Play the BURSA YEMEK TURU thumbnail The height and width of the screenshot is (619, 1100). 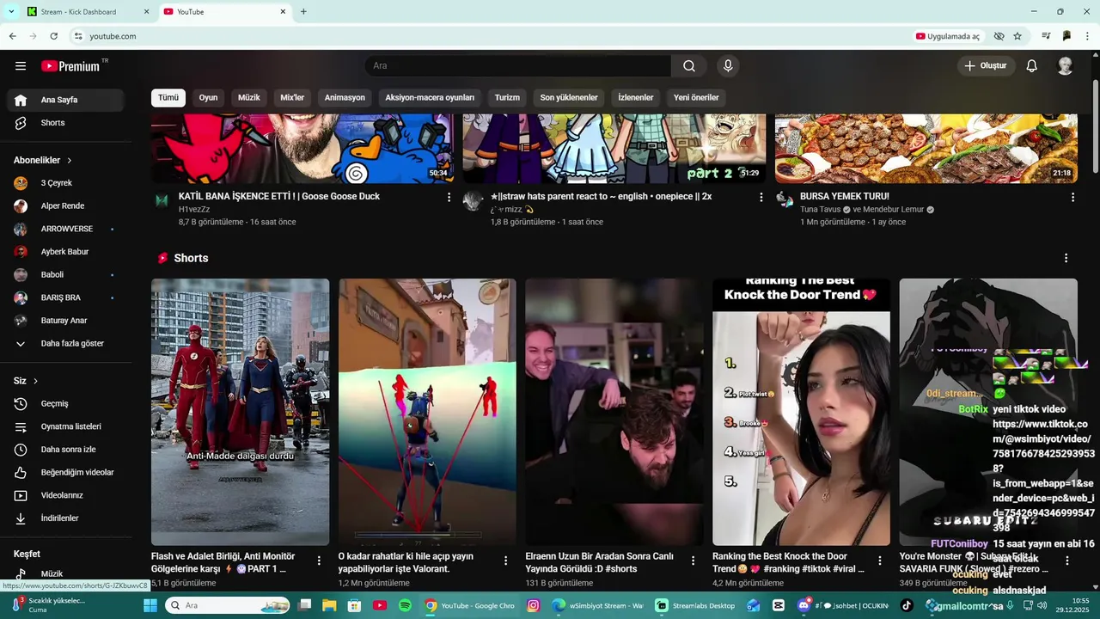[x=926, y=149]
